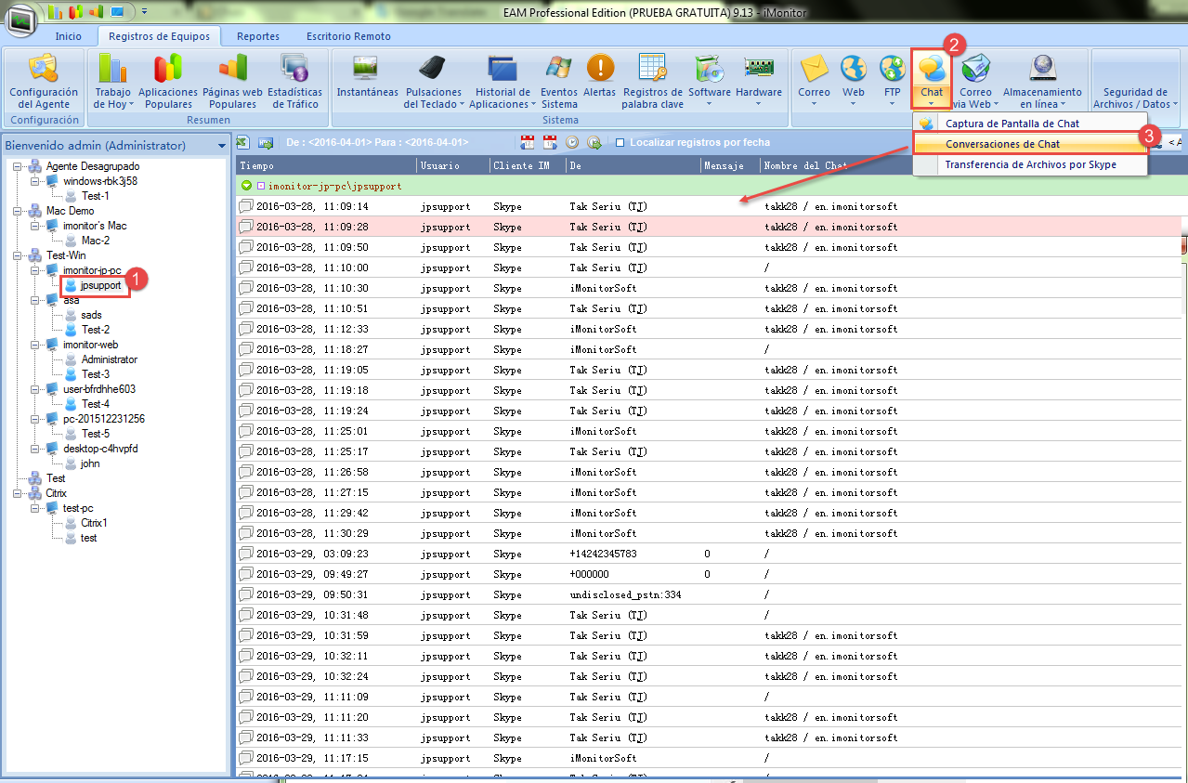Collapse the user-bfrdhhe603 computer node
Image resolution: width=1188 pixels, height=783 pixels.
click(x=35, y=389)
